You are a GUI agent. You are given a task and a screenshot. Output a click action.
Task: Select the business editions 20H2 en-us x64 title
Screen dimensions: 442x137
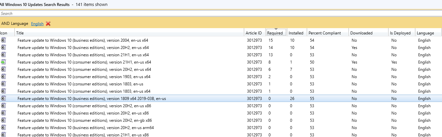(x=83, y=48)
